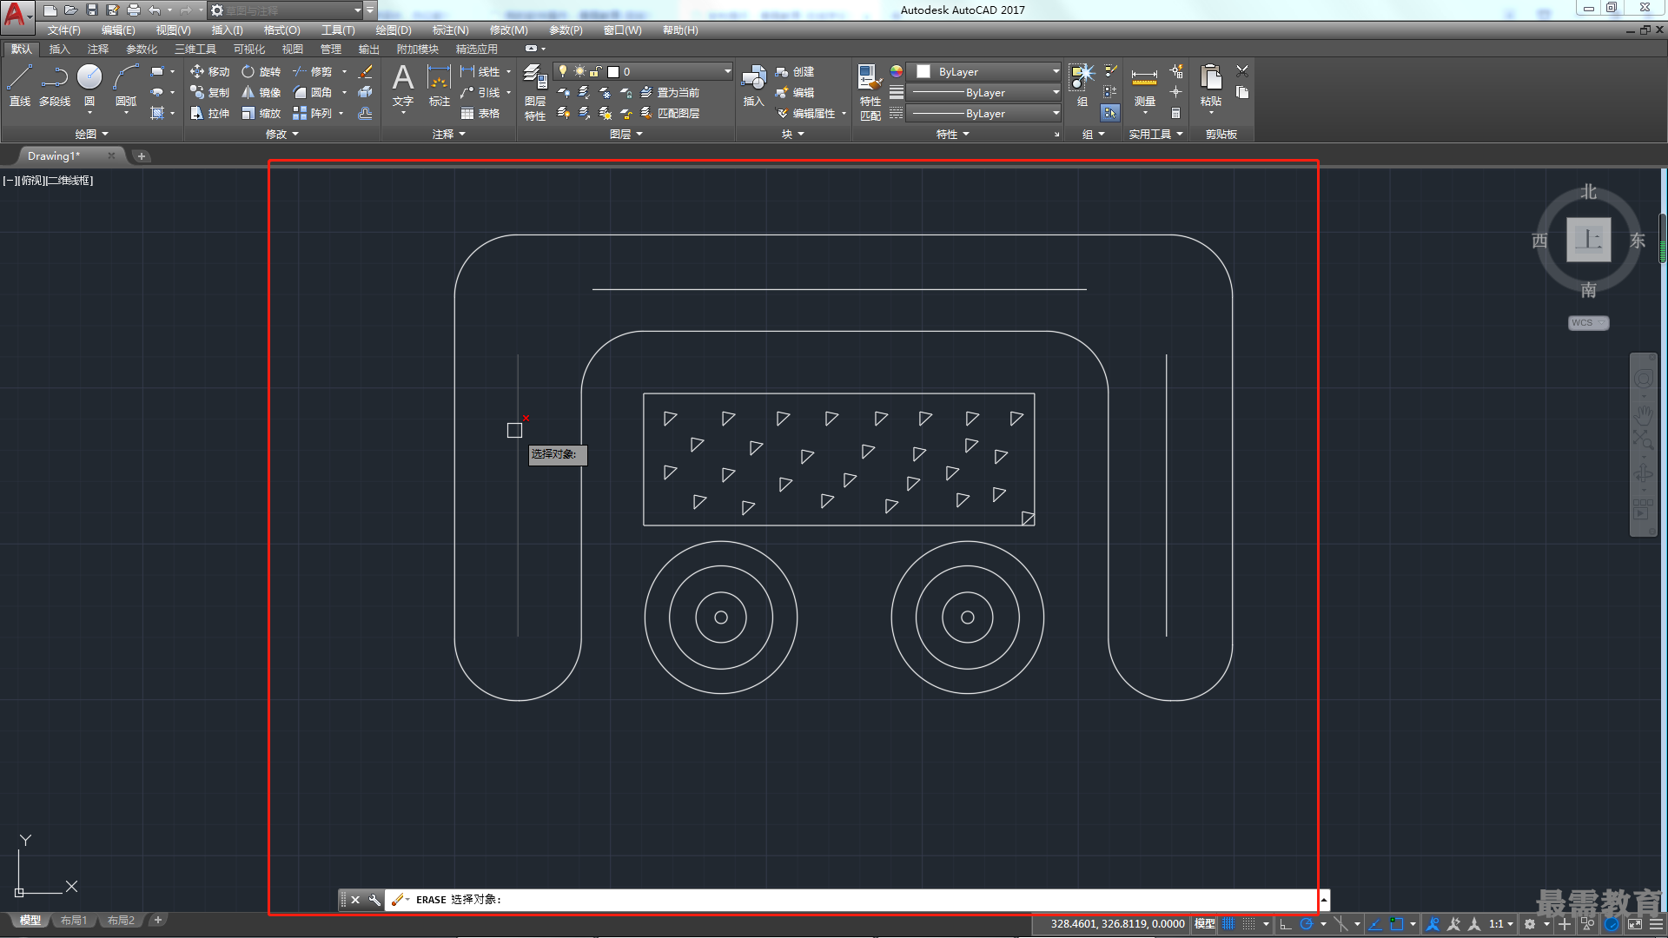Switch to the Layout1 (布局1) tab
Viewport: 1668px width, 938px height.
click(74, 921)
